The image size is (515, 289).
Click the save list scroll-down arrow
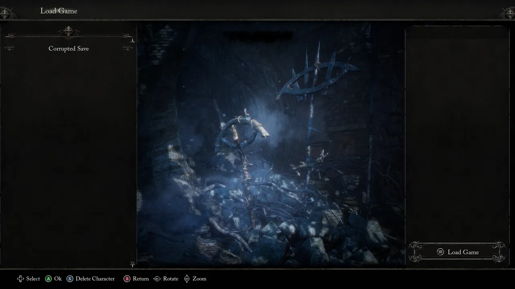pyautogui.click(x=132, y=264)
